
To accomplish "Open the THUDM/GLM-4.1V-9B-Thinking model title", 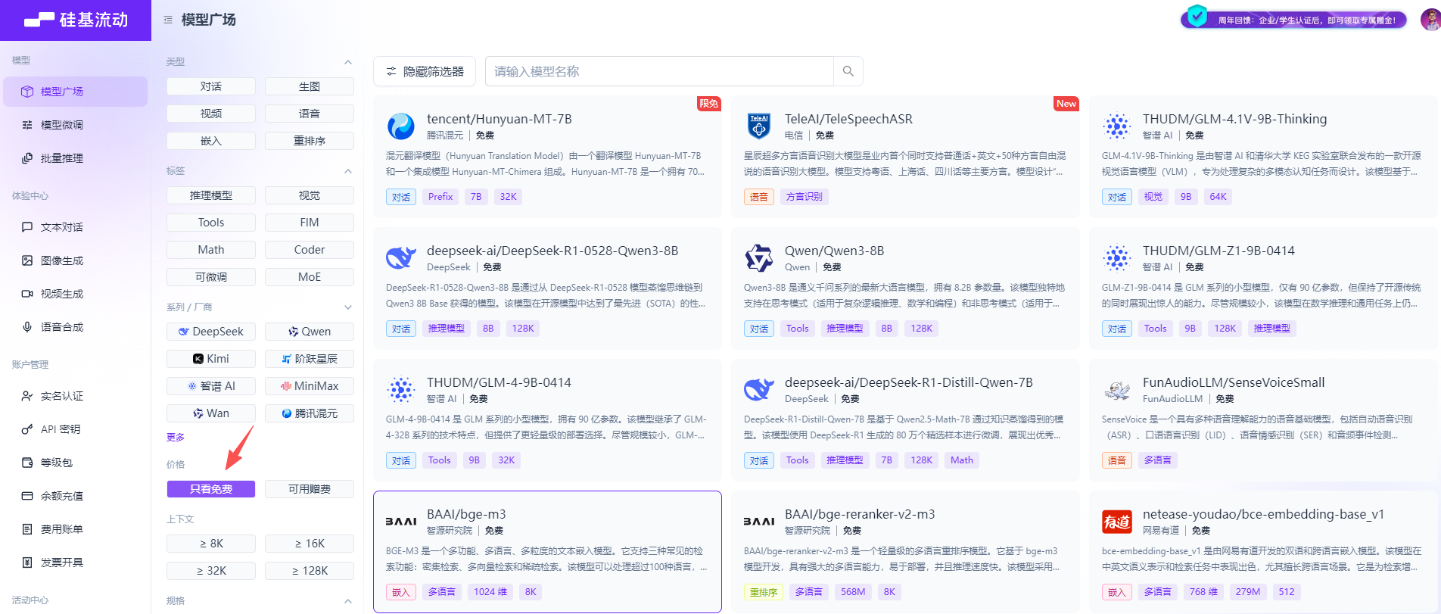I will pos(1234,119).
